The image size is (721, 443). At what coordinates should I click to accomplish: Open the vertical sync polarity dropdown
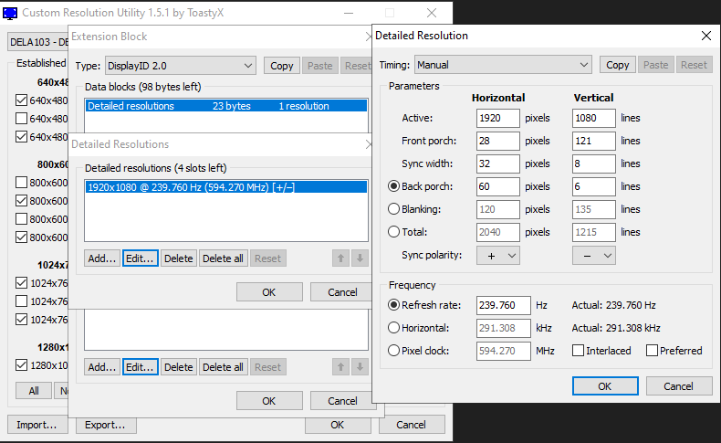tap(593, 256)
